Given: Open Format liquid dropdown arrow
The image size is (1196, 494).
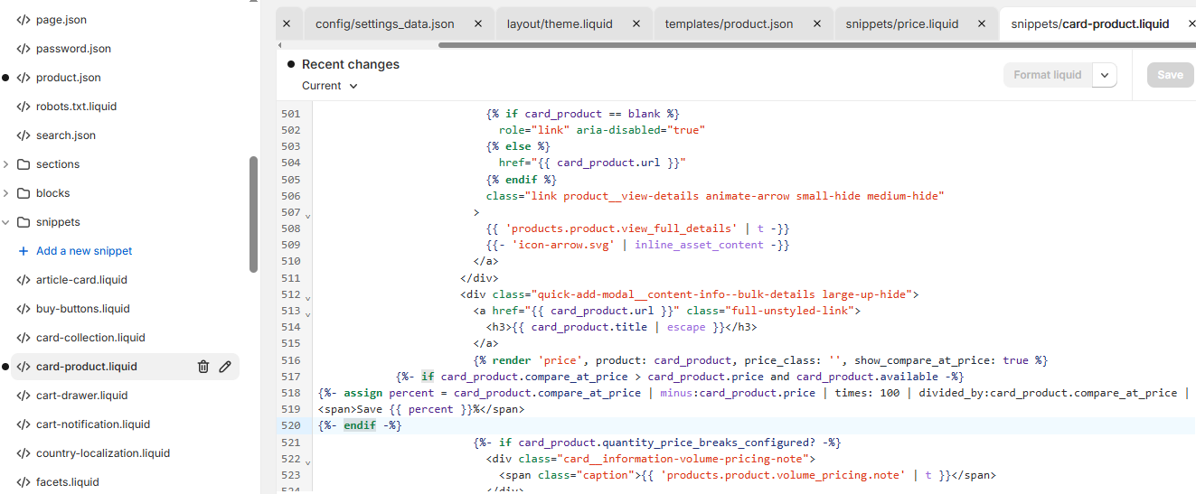Looking at the screenshot, I should tap(1105, 75).
